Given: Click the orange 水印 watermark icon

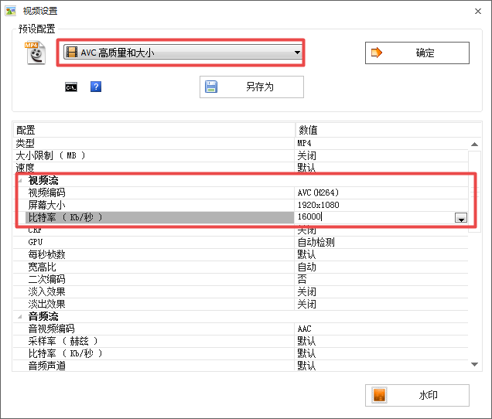Looking at the screenshot, I should coord(379,395).
